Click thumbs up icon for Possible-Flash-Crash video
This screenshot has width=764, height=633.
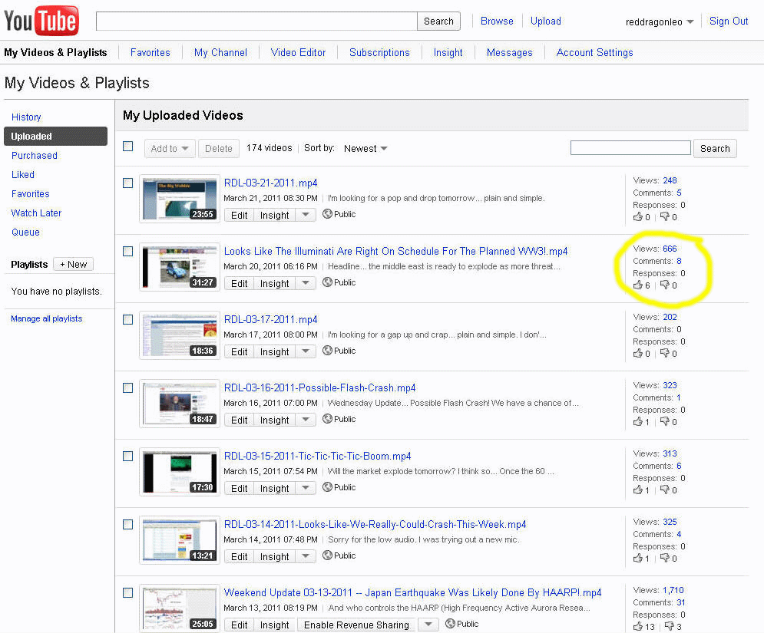pyautogui.click(x=638, y=421)
